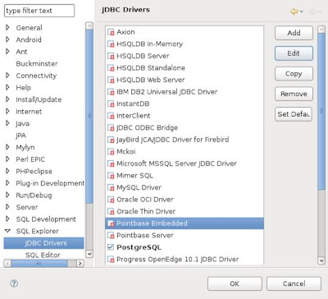This screenshot has height=299, width=328.
Task: Click the Oracle OCI Driver icon
Action: 111,200
